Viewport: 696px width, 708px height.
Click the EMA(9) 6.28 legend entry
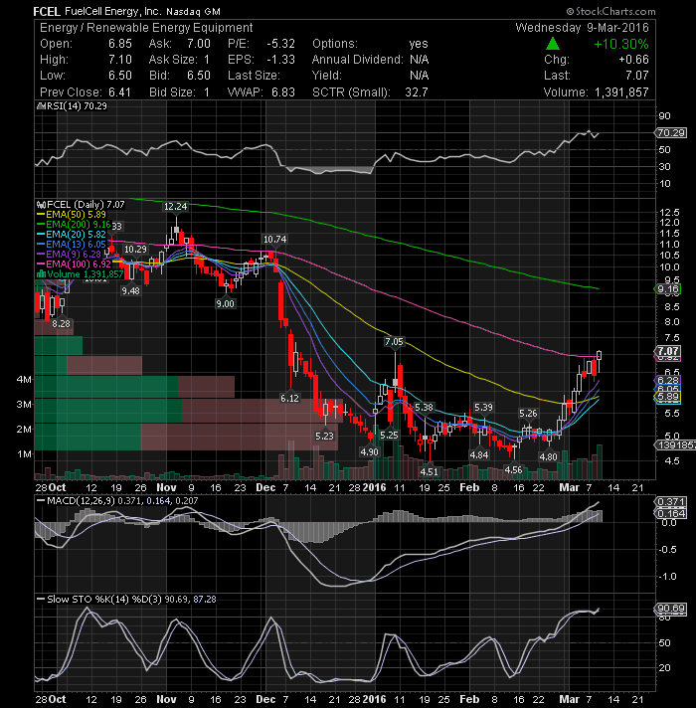coord(69,255)
